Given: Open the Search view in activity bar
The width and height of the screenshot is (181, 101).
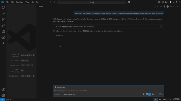Looking at the screenshot, I should point(3,13).
